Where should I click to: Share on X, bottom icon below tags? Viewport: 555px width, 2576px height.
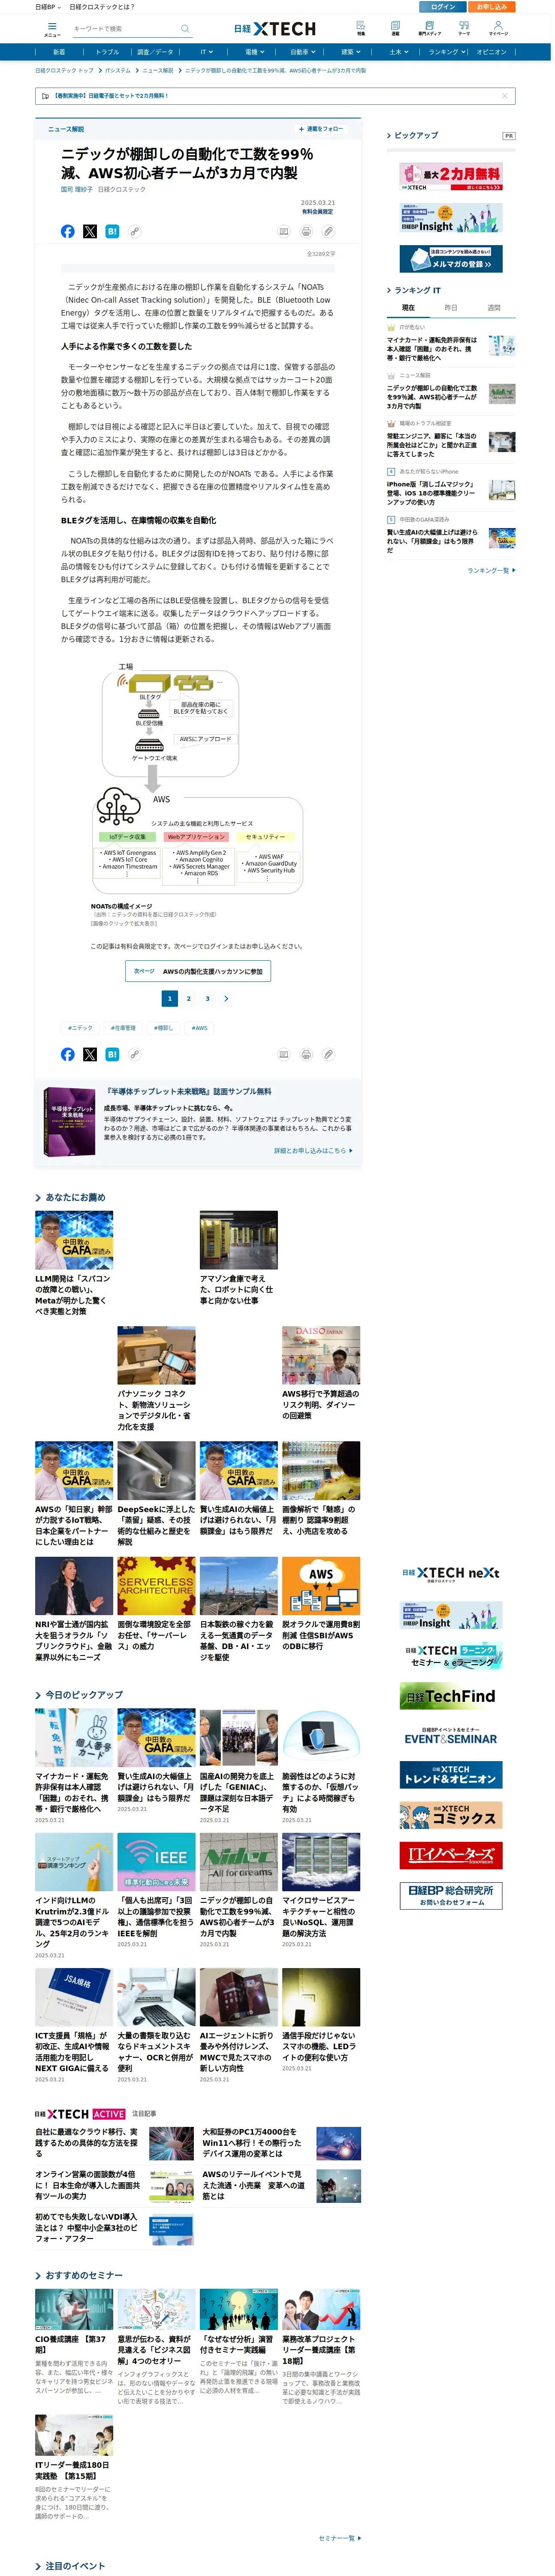[x=90, y=1054]
